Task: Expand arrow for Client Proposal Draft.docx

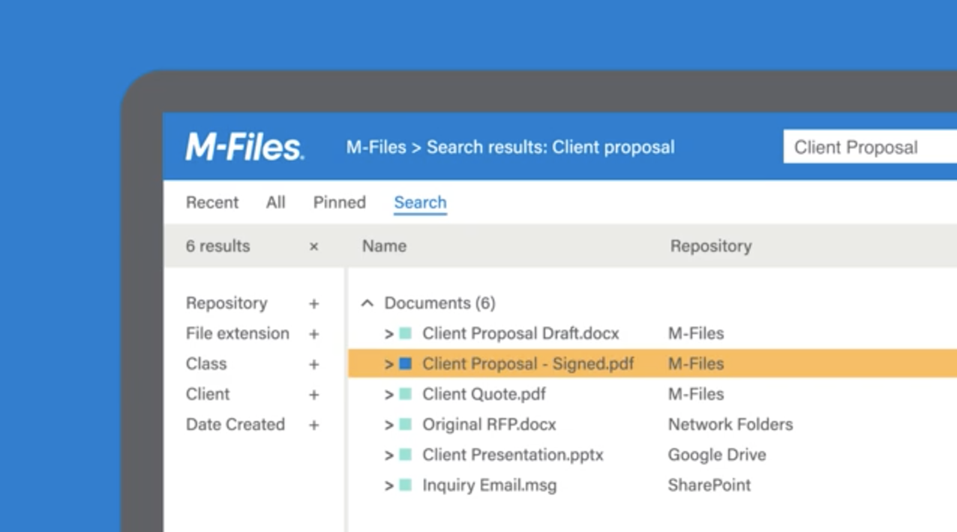Action: pyautogui.click(x=389, y=334)
